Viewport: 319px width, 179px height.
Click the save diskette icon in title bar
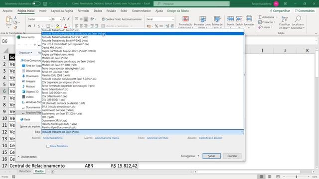pos(45,3)
